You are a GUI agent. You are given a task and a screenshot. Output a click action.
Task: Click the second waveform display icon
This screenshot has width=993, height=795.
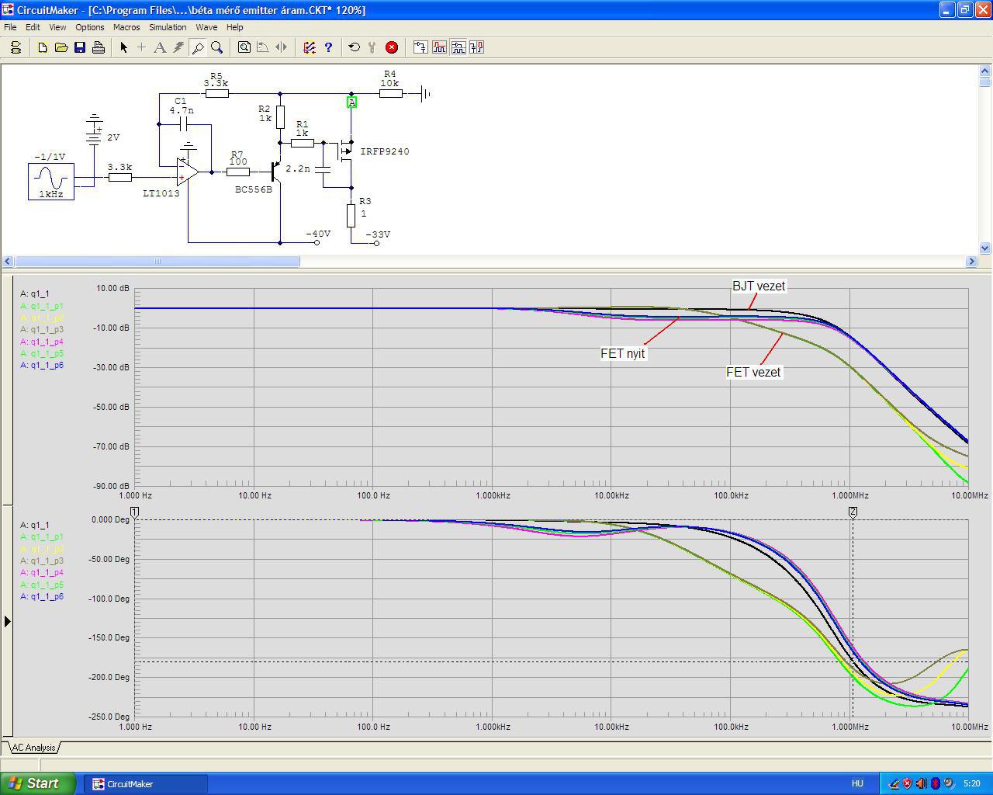(439, 47)
